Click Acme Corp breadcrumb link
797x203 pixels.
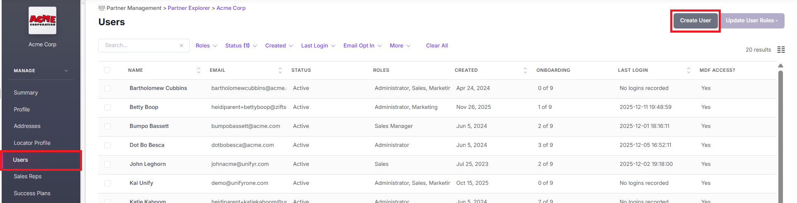[x=231, y=8]
